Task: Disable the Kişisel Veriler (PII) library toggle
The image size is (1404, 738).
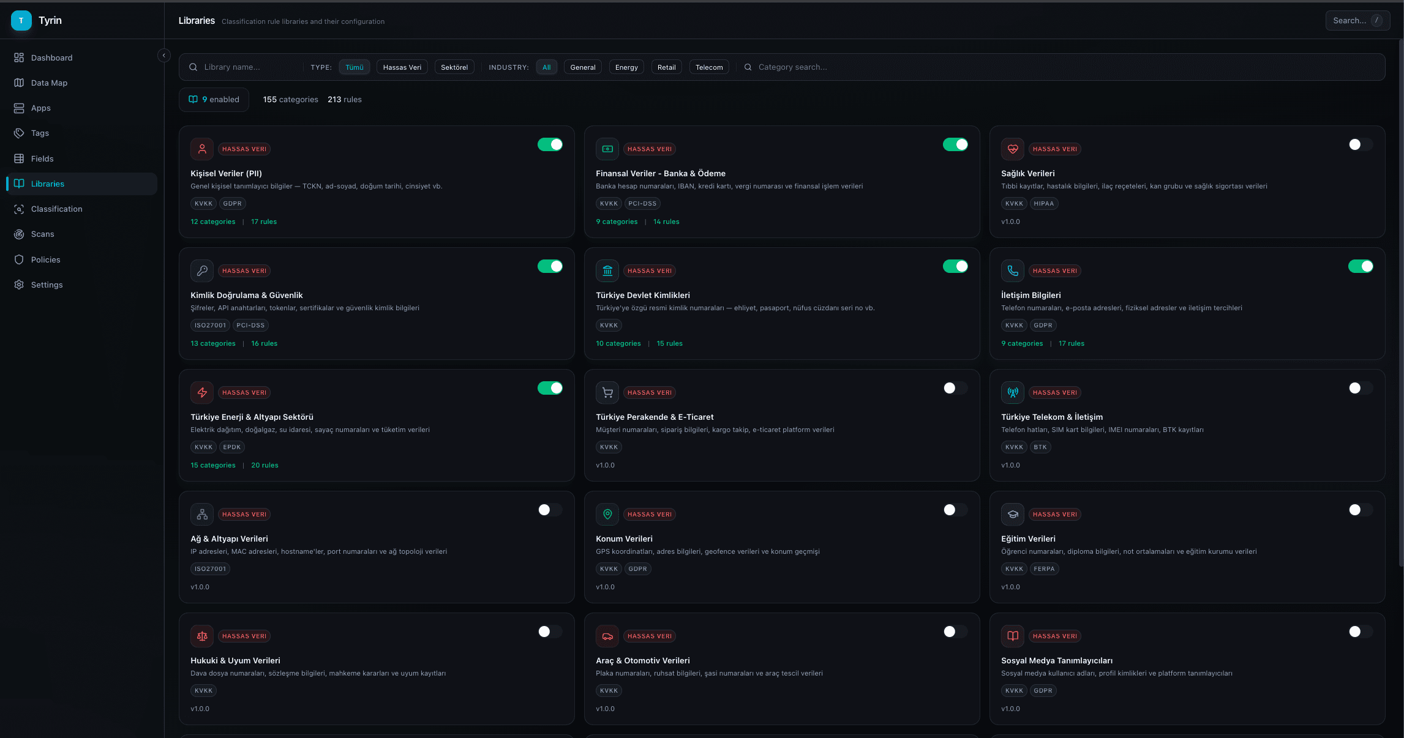Action: point(550,144)
